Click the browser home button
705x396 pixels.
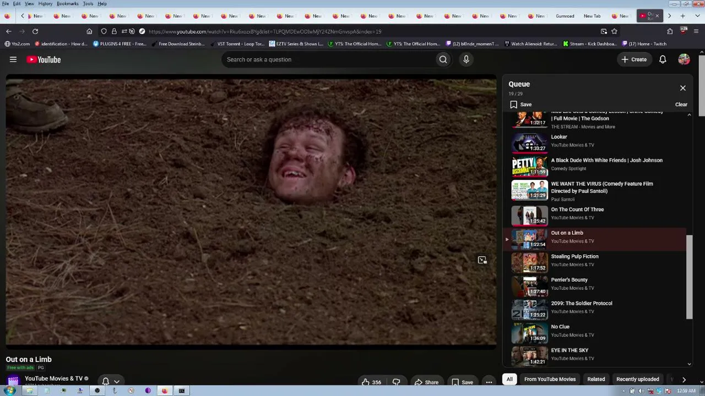[89, 31]
